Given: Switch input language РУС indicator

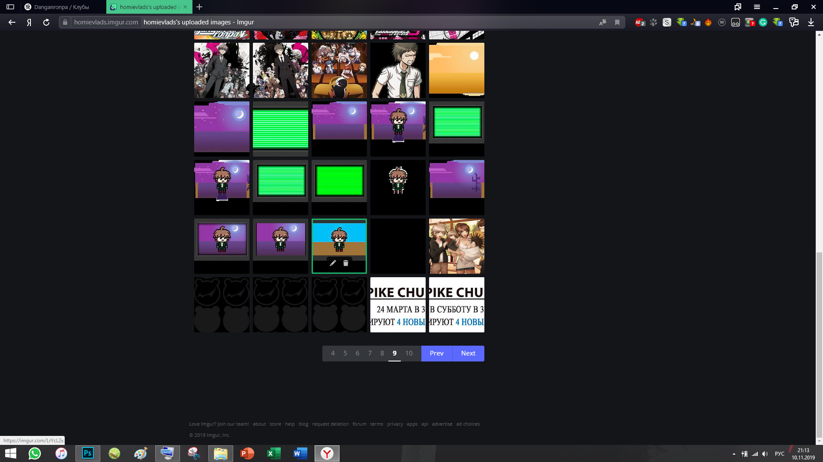Looking at the screenshot, I should (x=779, y=454).
